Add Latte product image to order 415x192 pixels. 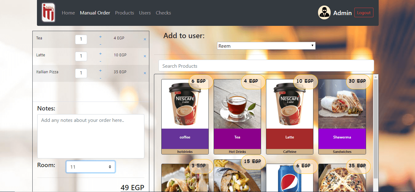(290, 104)
